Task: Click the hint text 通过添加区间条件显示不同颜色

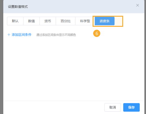Action: tap(56, 35)
